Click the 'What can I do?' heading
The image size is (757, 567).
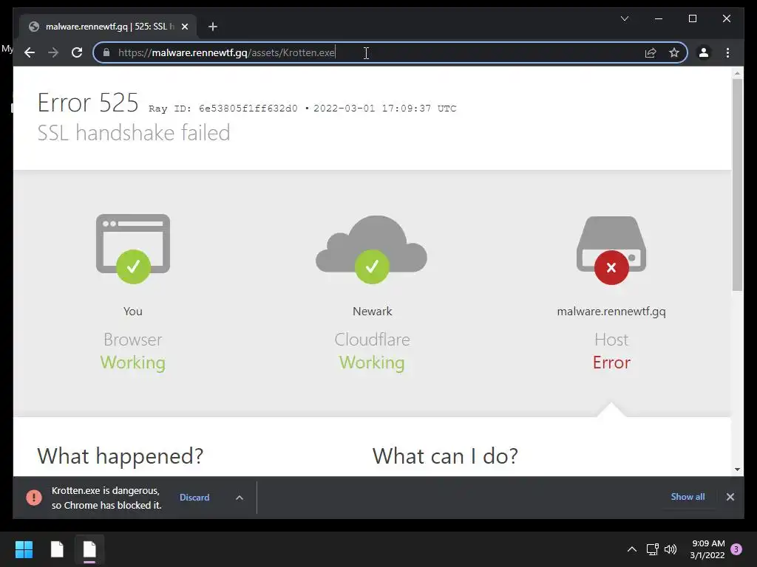[x=445, y=456]
